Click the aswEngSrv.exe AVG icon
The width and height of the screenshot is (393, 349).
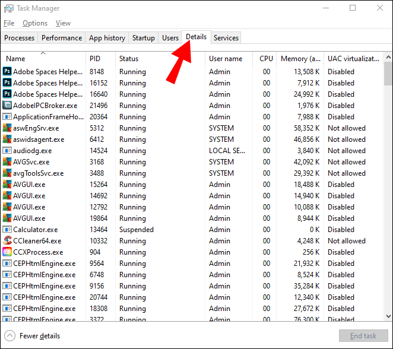coord(7,128)
